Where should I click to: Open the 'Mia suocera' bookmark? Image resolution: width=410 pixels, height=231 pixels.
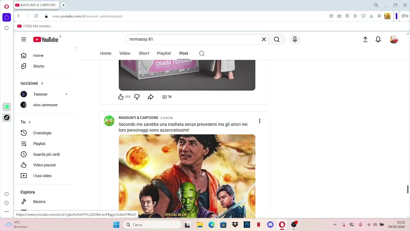pos(35,26)
